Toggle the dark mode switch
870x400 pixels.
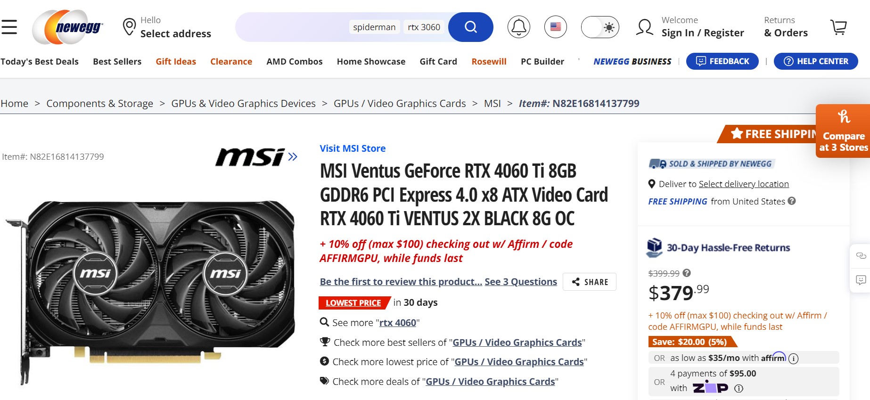[600, 27]
